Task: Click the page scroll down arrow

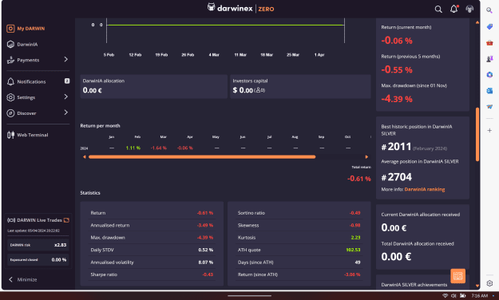Action: pos(477,286)
